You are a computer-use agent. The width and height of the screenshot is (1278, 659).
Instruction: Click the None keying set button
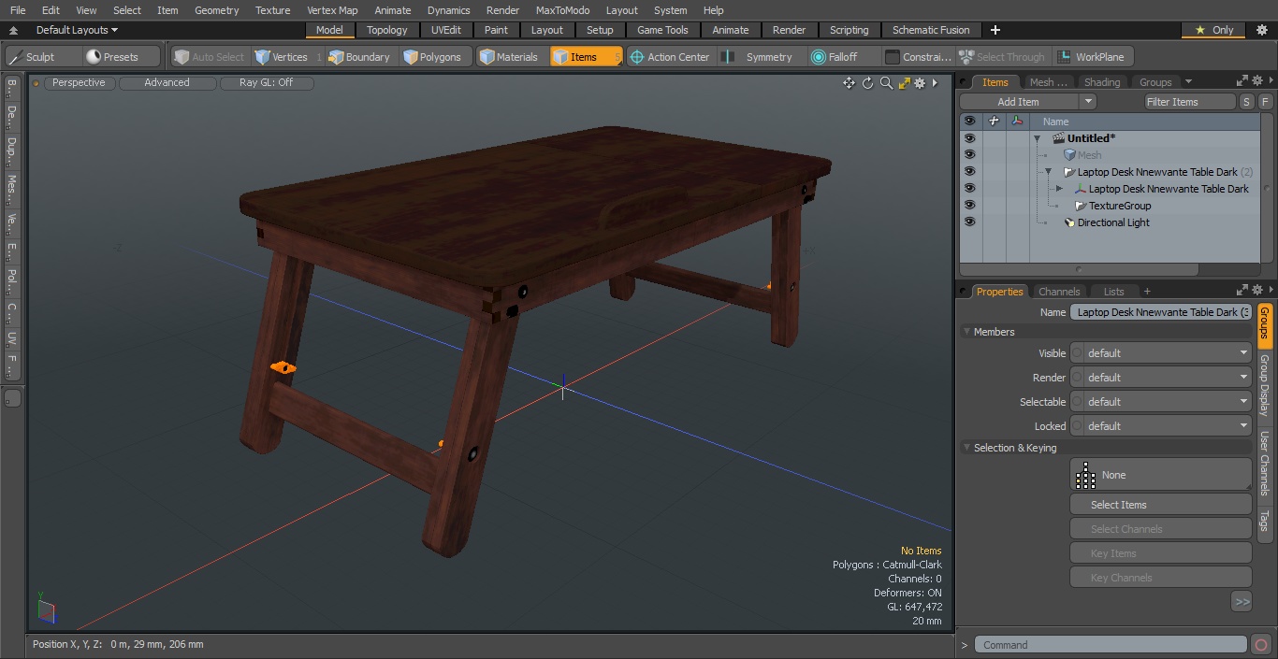tap(1160, 475)
